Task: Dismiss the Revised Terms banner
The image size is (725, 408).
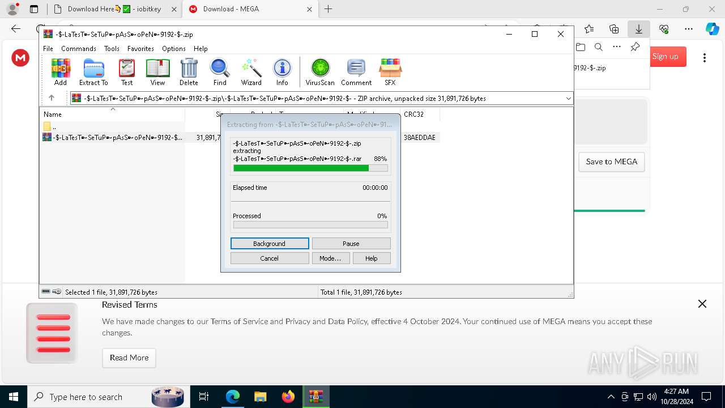Action: 702,304
